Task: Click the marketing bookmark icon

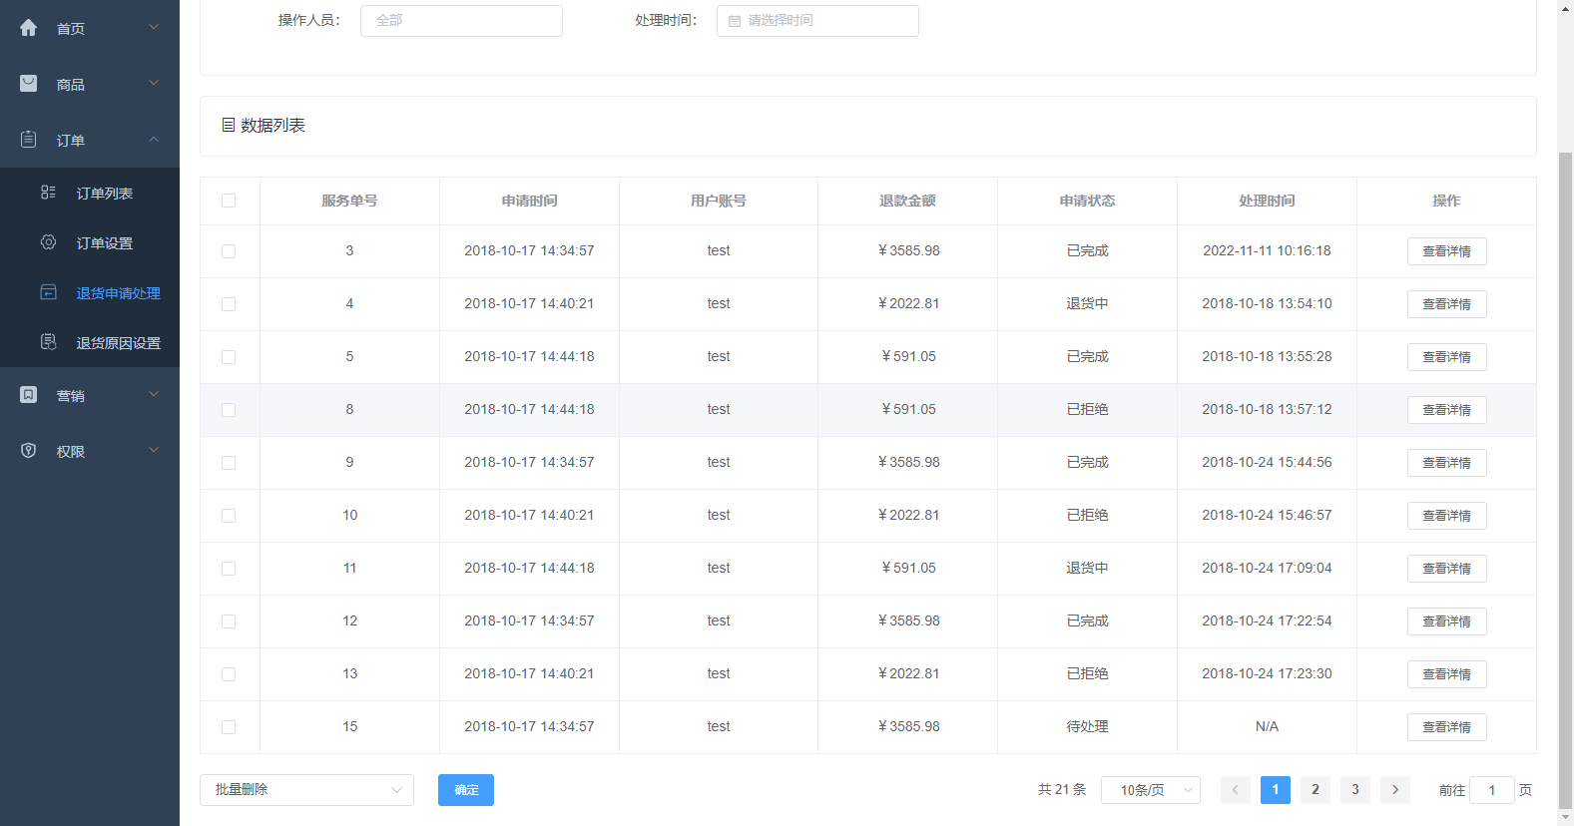Action: coord(29,395)
